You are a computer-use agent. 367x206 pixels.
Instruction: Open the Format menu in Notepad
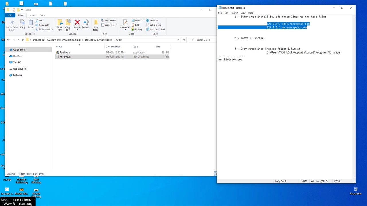point(234,13)
